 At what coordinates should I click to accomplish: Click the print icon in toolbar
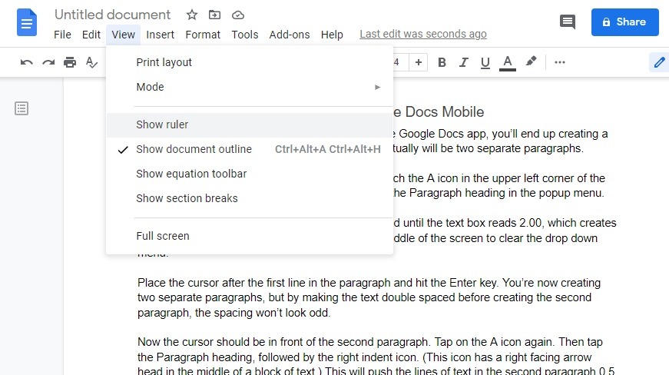click(x=70, y=62)
